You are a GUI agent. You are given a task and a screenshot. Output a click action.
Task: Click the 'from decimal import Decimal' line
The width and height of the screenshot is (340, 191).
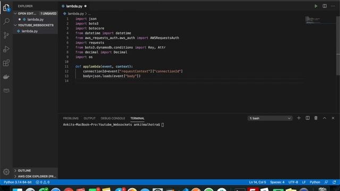[101, 52]
